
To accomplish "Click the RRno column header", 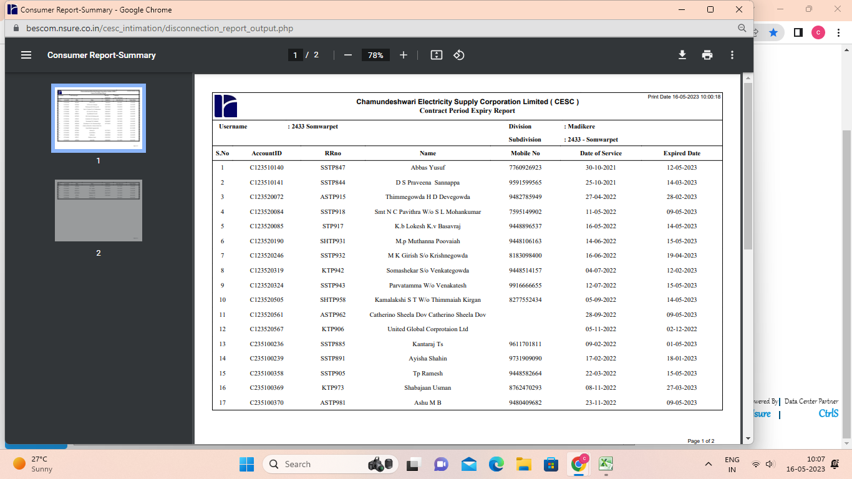I will pyautogui.click(x=333, y=153).
